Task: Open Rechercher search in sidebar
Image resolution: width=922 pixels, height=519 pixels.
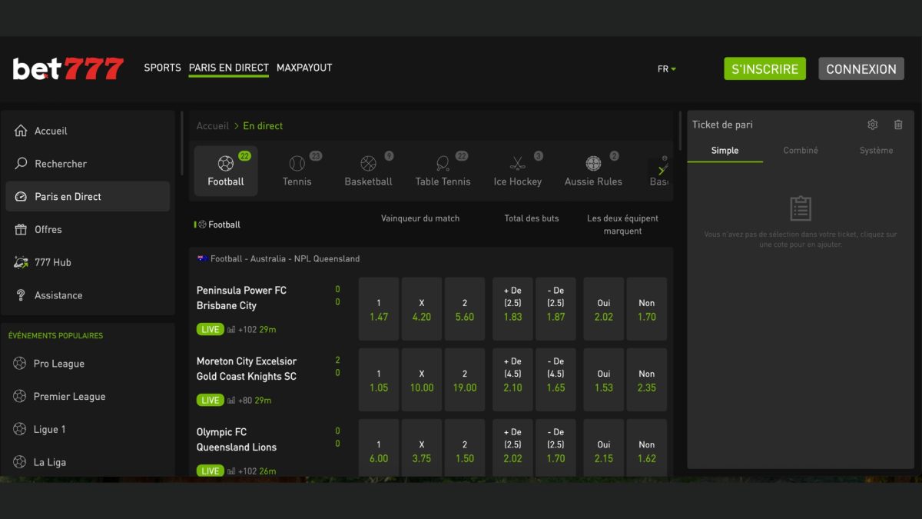Action: 88,164
